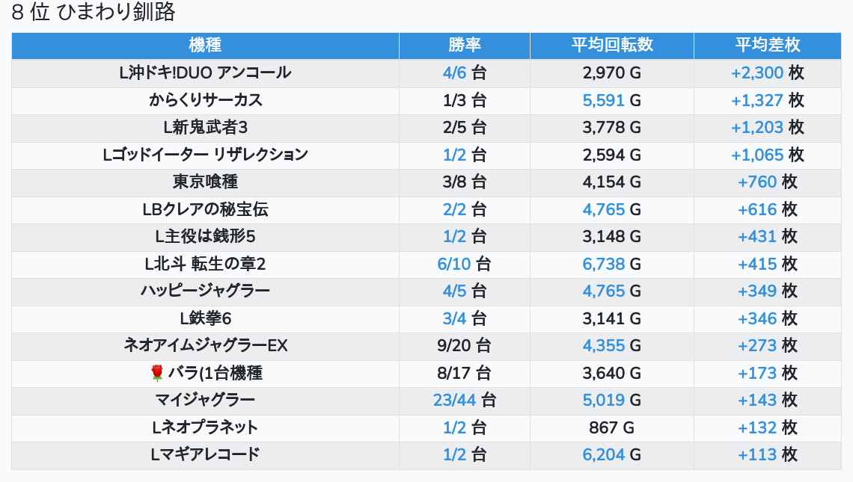Click the 6,738 average spins value
The width and height of the screenshot is (853, 482).
pyautogui.click(x=604, y=264)
